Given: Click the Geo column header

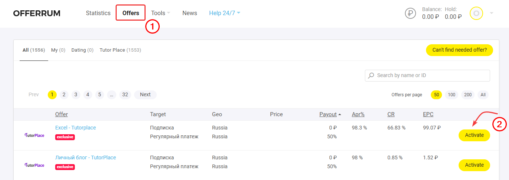Looking at the screenshot, I should pos(217,114).
